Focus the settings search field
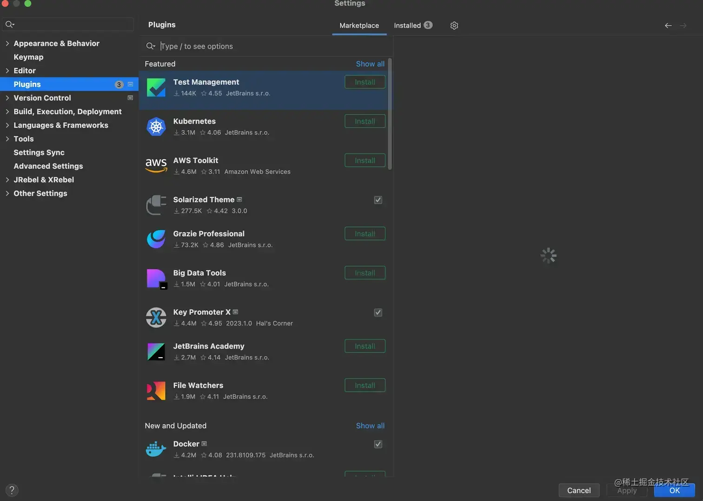 pos(68,24)
